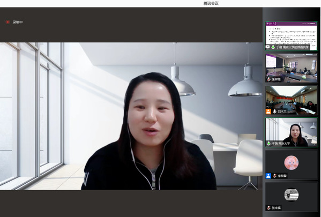Screen dimensions: 321x217
Task: Click the muted microphone on the classroom projector tile
Action: pos(268,79)
